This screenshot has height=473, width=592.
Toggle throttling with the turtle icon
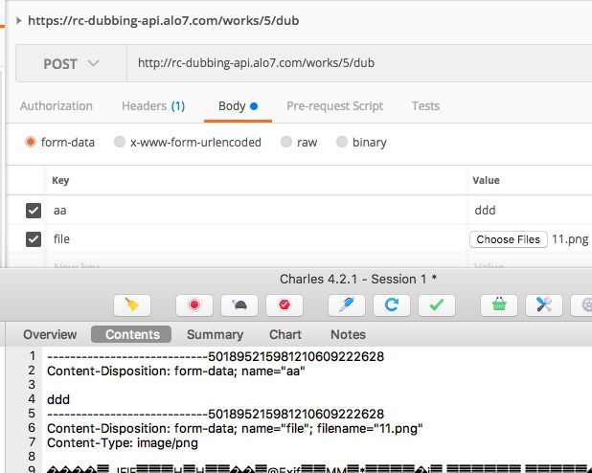point(239,305)
